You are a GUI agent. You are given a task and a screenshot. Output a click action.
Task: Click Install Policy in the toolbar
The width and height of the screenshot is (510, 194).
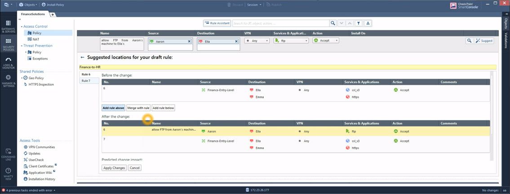click(x=53, y=5)
